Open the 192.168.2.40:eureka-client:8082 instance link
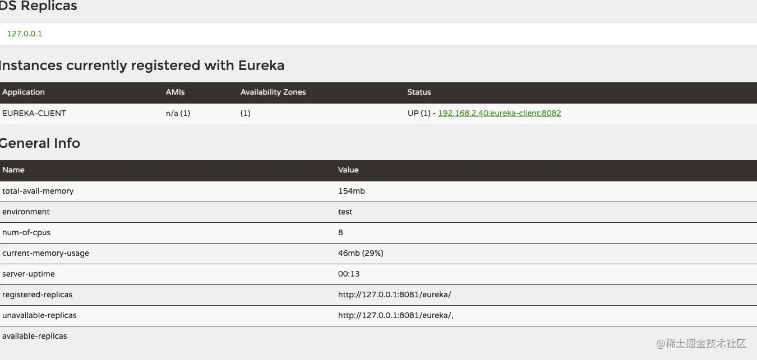The height and width of the screenshot is (360, 757). (499, 113)
